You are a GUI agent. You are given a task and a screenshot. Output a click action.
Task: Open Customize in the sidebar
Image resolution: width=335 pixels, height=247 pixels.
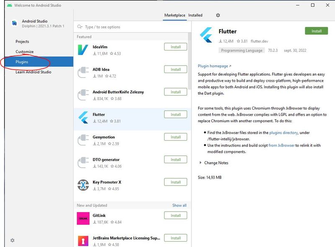(25, 52)
